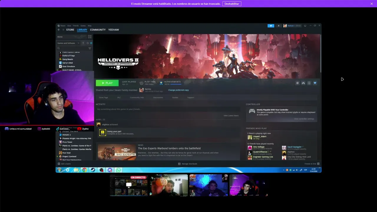Go forward with the Steam forward arrow
377x212 pixels.
click(63, 30)
